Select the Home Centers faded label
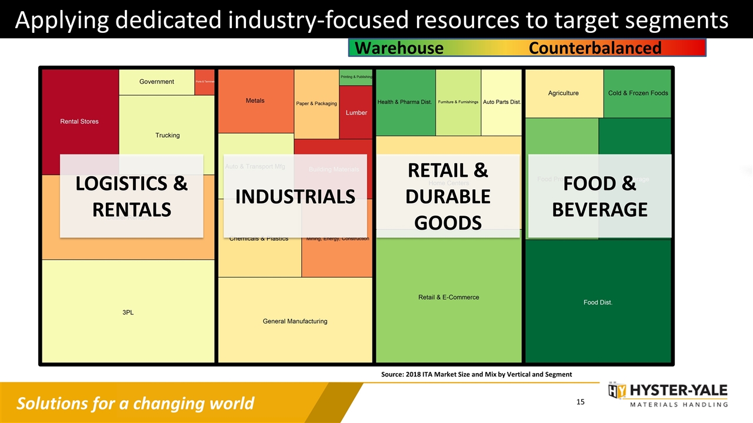 [x=448, y=183]
